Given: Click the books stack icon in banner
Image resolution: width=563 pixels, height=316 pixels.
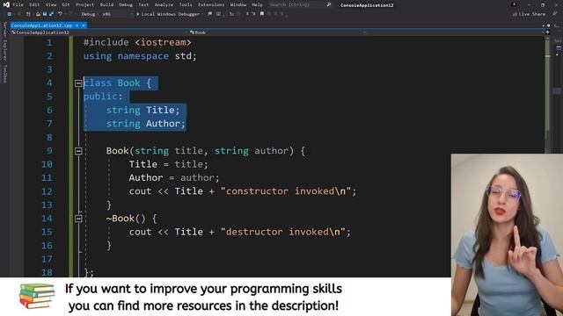Looking at the screenshot, I should [x=37, y=297].
